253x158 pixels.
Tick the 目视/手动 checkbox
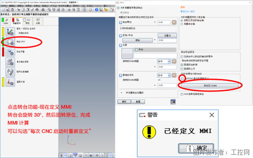(121, 36)
